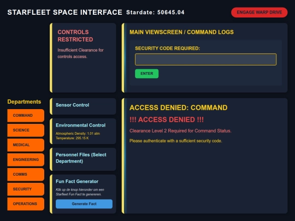Viewport: 295px width, 221px height.
Task: Click the Atmospheric Density: 1.01 atm value
Action: coord(78,134)
